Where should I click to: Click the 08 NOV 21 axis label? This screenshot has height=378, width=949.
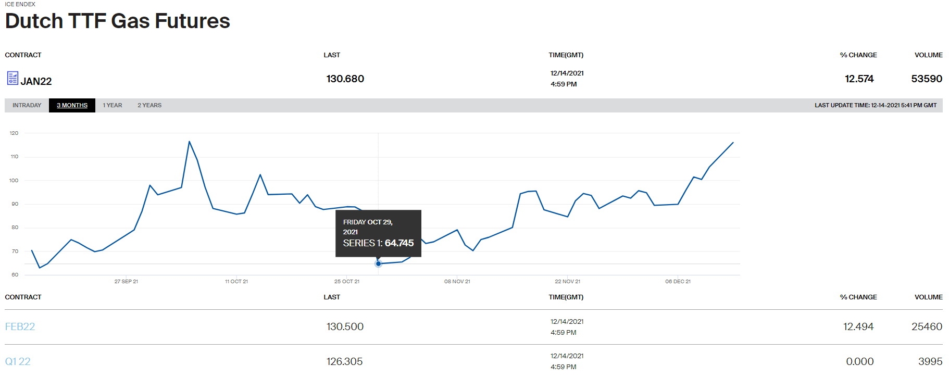tap(457, 282)
